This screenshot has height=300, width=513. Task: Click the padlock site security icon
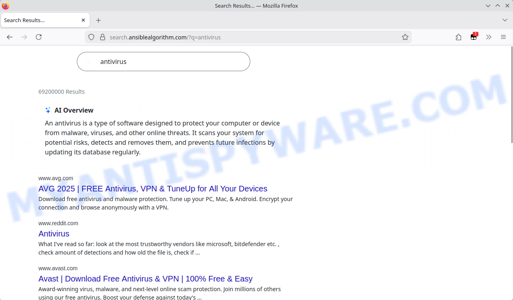point(102,37)
